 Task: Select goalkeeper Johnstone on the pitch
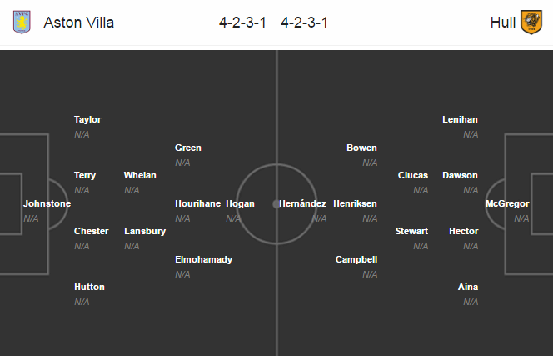47,203
